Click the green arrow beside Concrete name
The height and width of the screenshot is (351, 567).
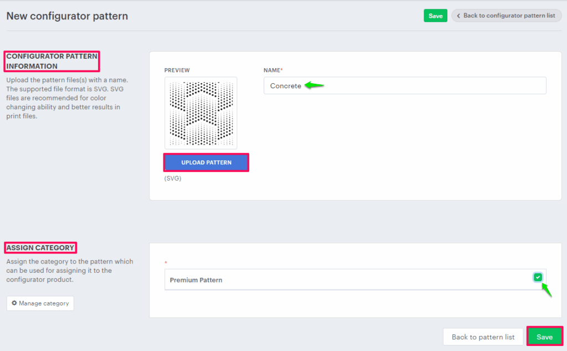315,85
